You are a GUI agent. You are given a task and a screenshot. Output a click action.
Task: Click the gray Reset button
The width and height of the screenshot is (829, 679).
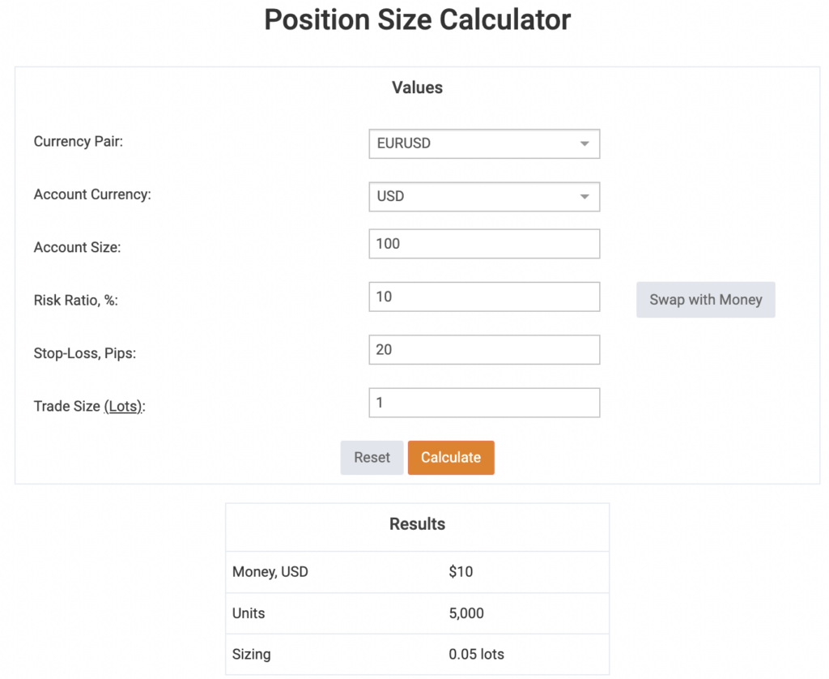click(372, 458)
